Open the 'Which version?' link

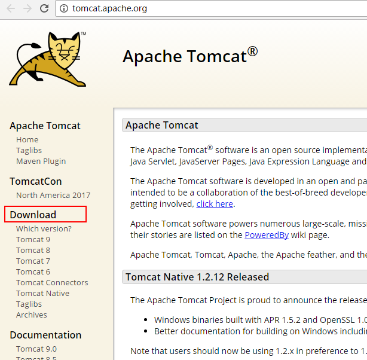[x=44, y=228]
